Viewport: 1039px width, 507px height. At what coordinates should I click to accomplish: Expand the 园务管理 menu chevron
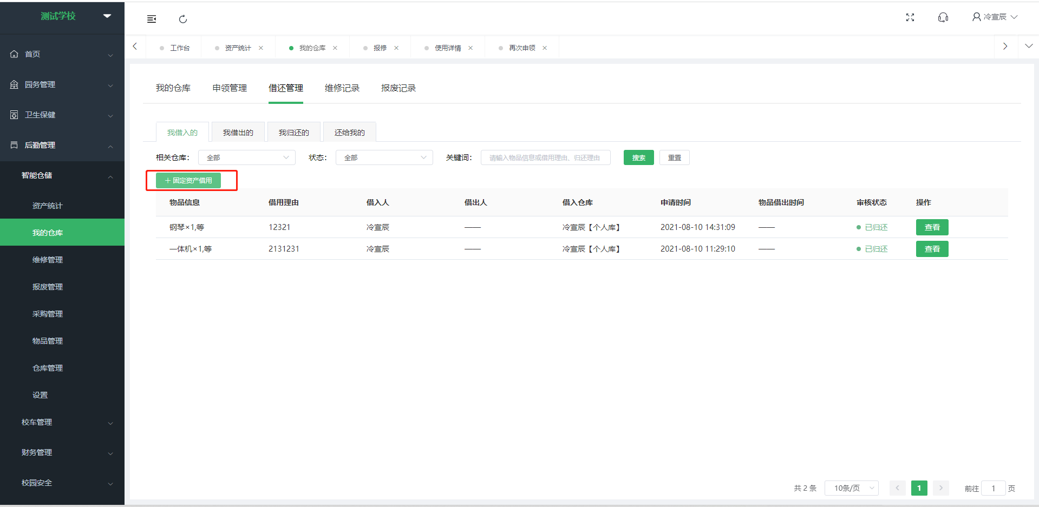[110, 85]
